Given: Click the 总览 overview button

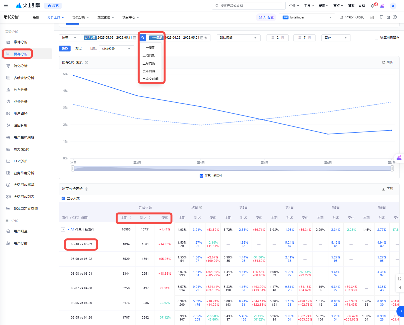Looking at the screenshot, I should [53, 6].
